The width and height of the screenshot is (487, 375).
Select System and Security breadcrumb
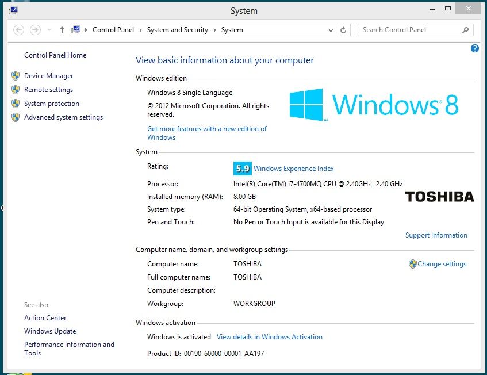coord(177,30)
